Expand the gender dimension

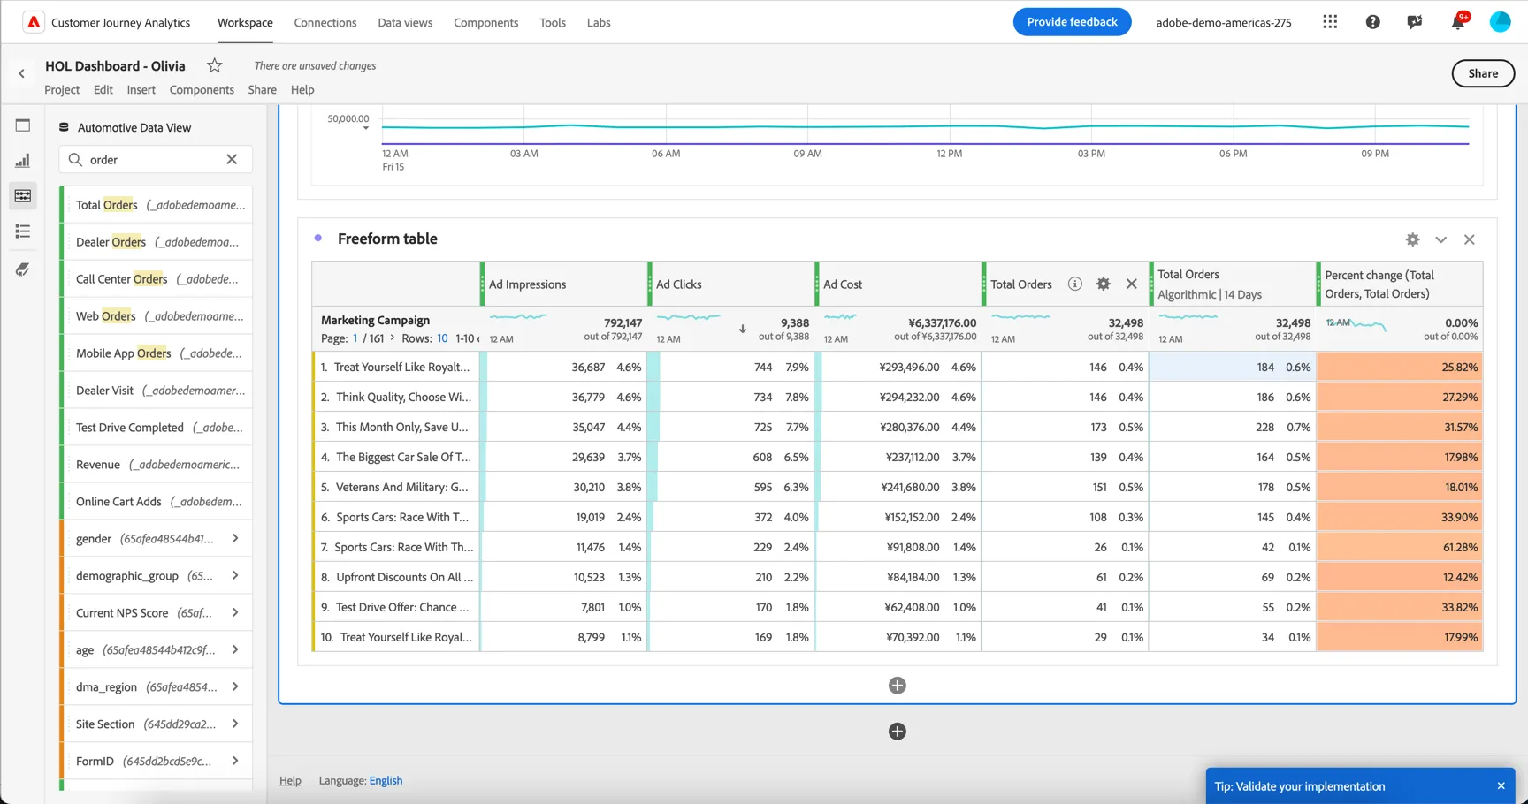coord(235,538)
